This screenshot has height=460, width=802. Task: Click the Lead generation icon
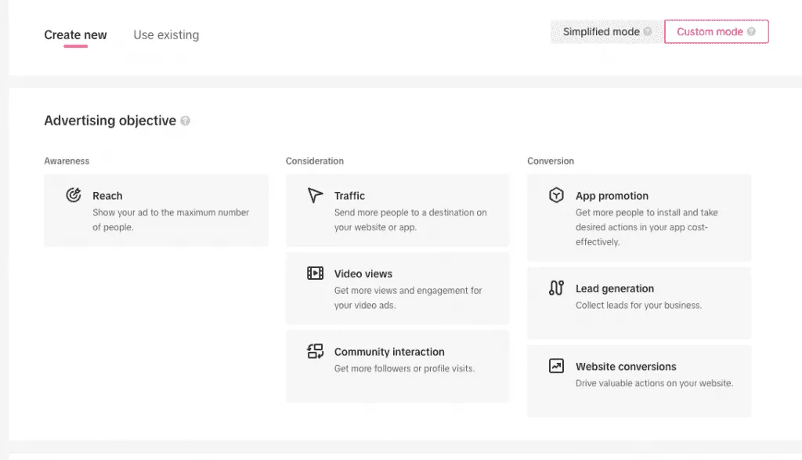tap(557, 288)
